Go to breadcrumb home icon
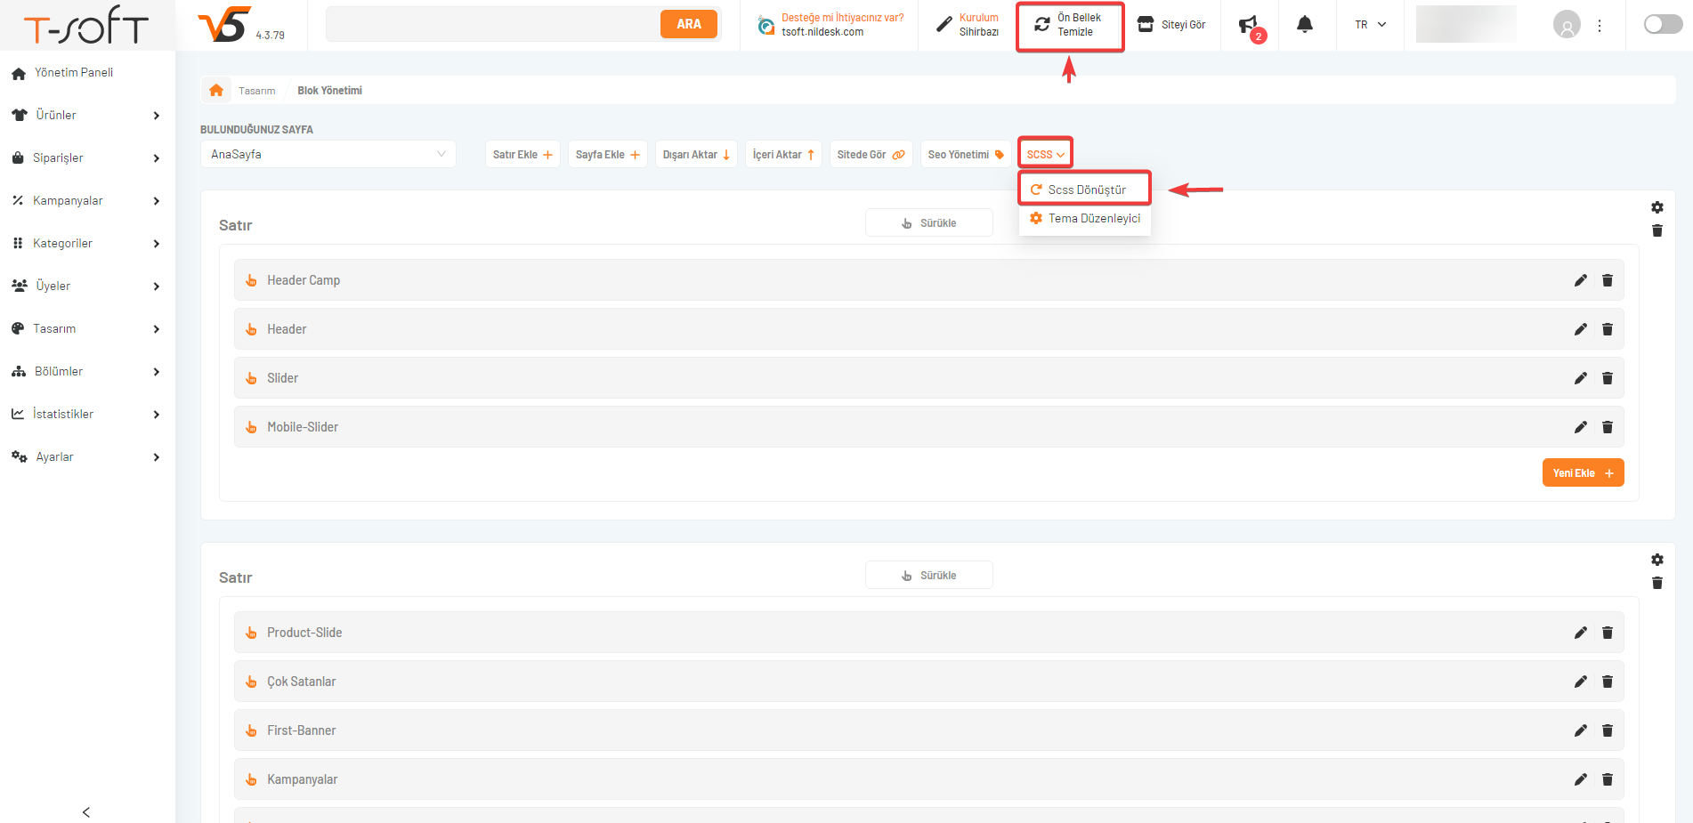The width and height of the screenshot is (1693, 823). [216, 90]
